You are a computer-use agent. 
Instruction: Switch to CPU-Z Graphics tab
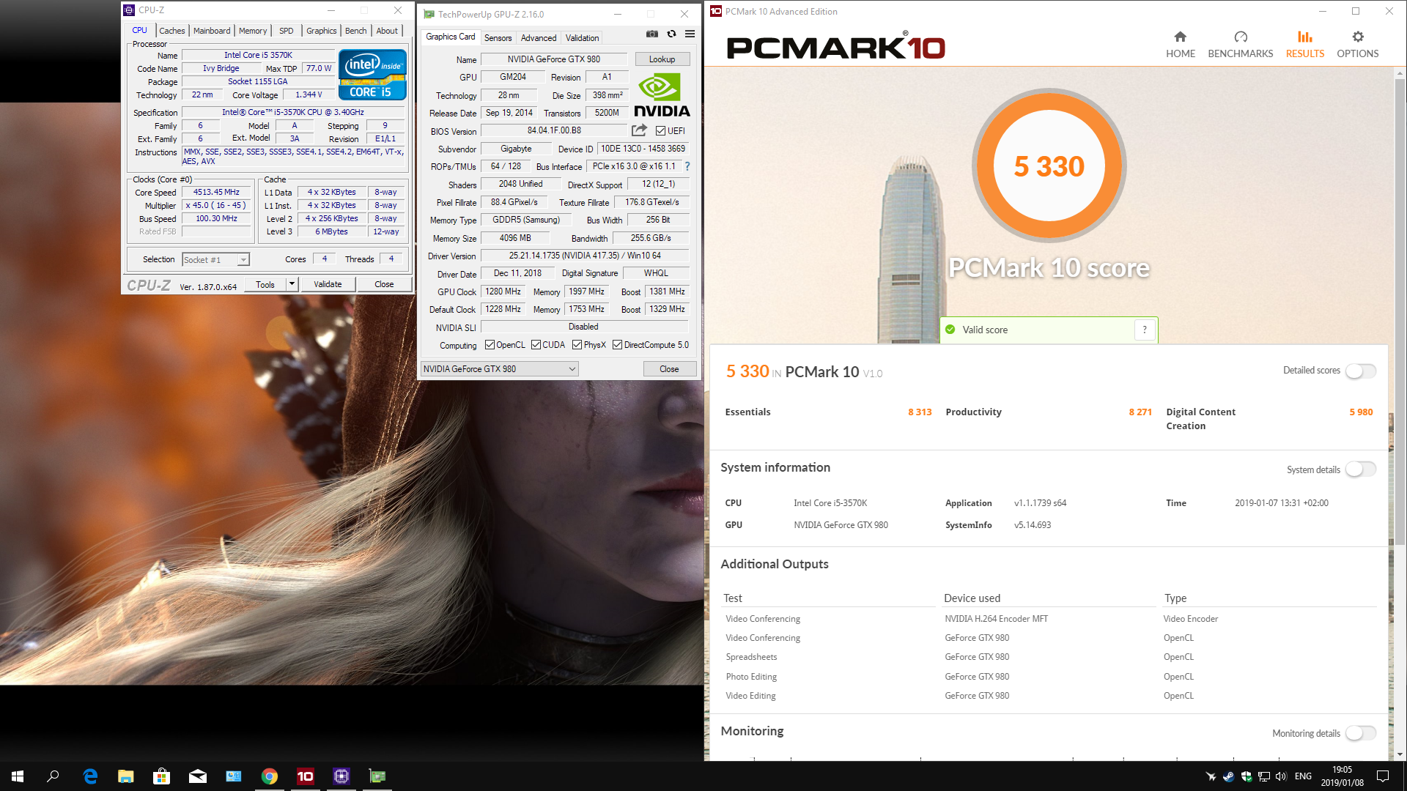click(x=321, y=31)
